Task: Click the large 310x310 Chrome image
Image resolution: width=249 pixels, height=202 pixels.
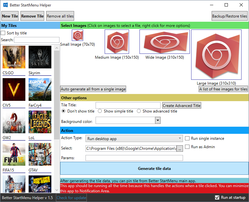Action: 216,54
